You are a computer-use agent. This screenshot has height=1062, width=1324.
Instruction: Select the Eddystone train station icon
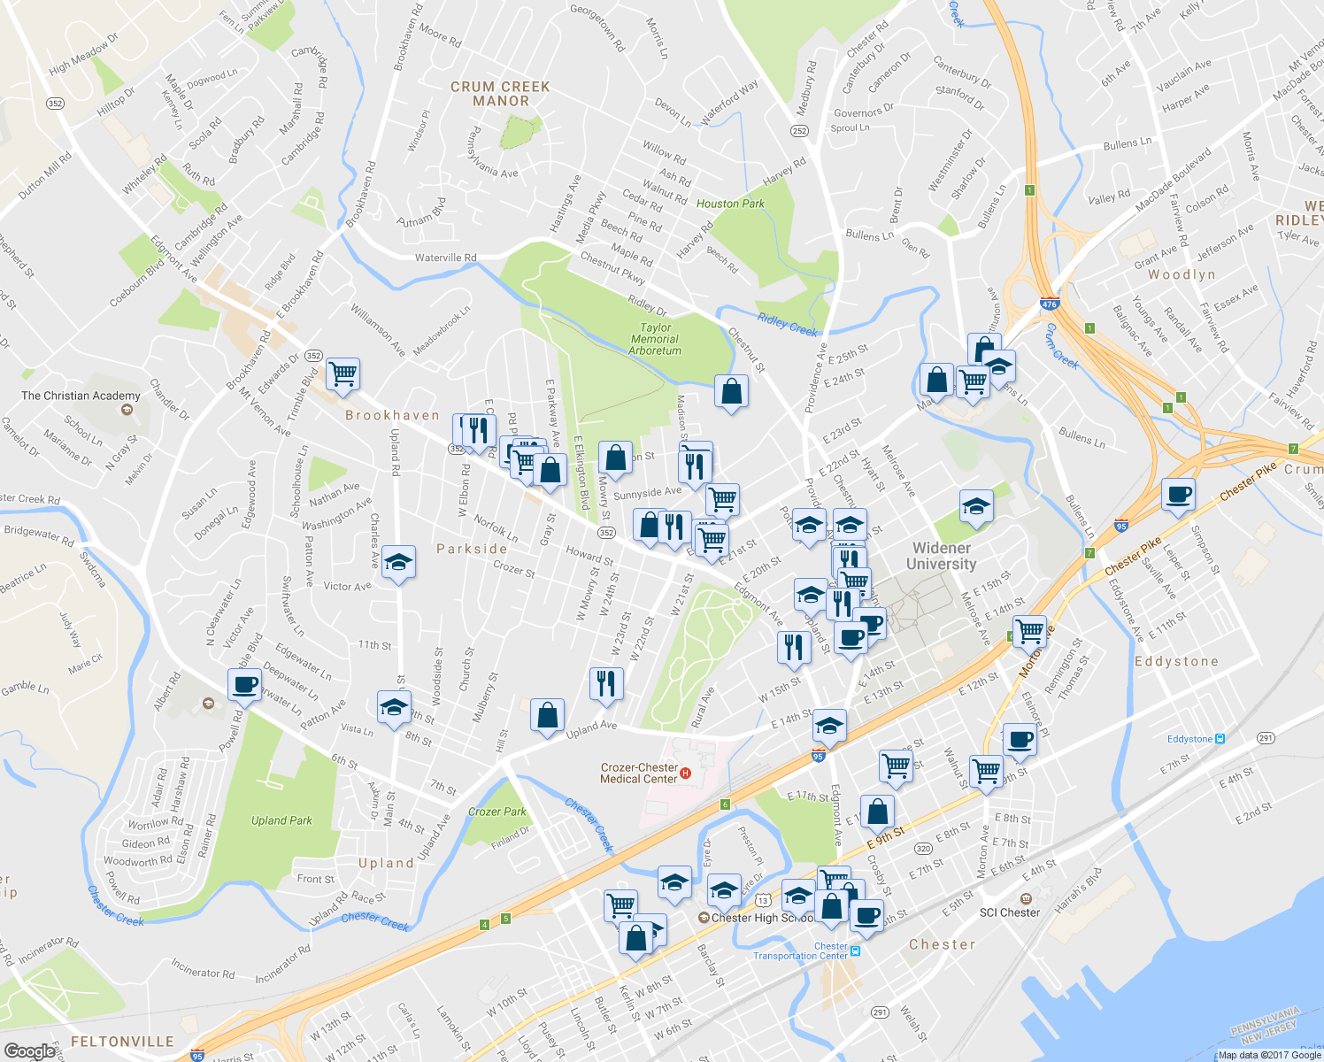(x=1220, y=739)
